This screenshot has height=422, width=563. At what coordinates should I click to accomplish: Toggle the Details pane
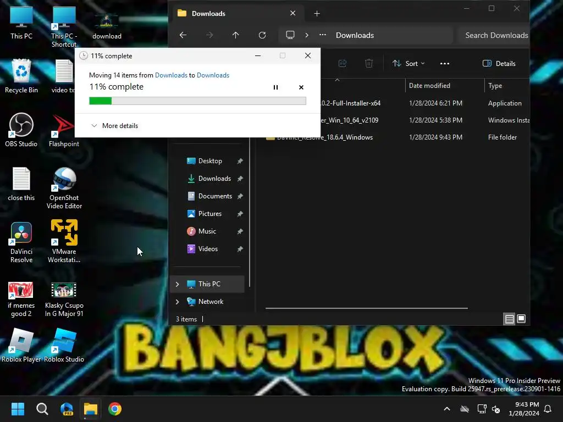coord(499,64)
